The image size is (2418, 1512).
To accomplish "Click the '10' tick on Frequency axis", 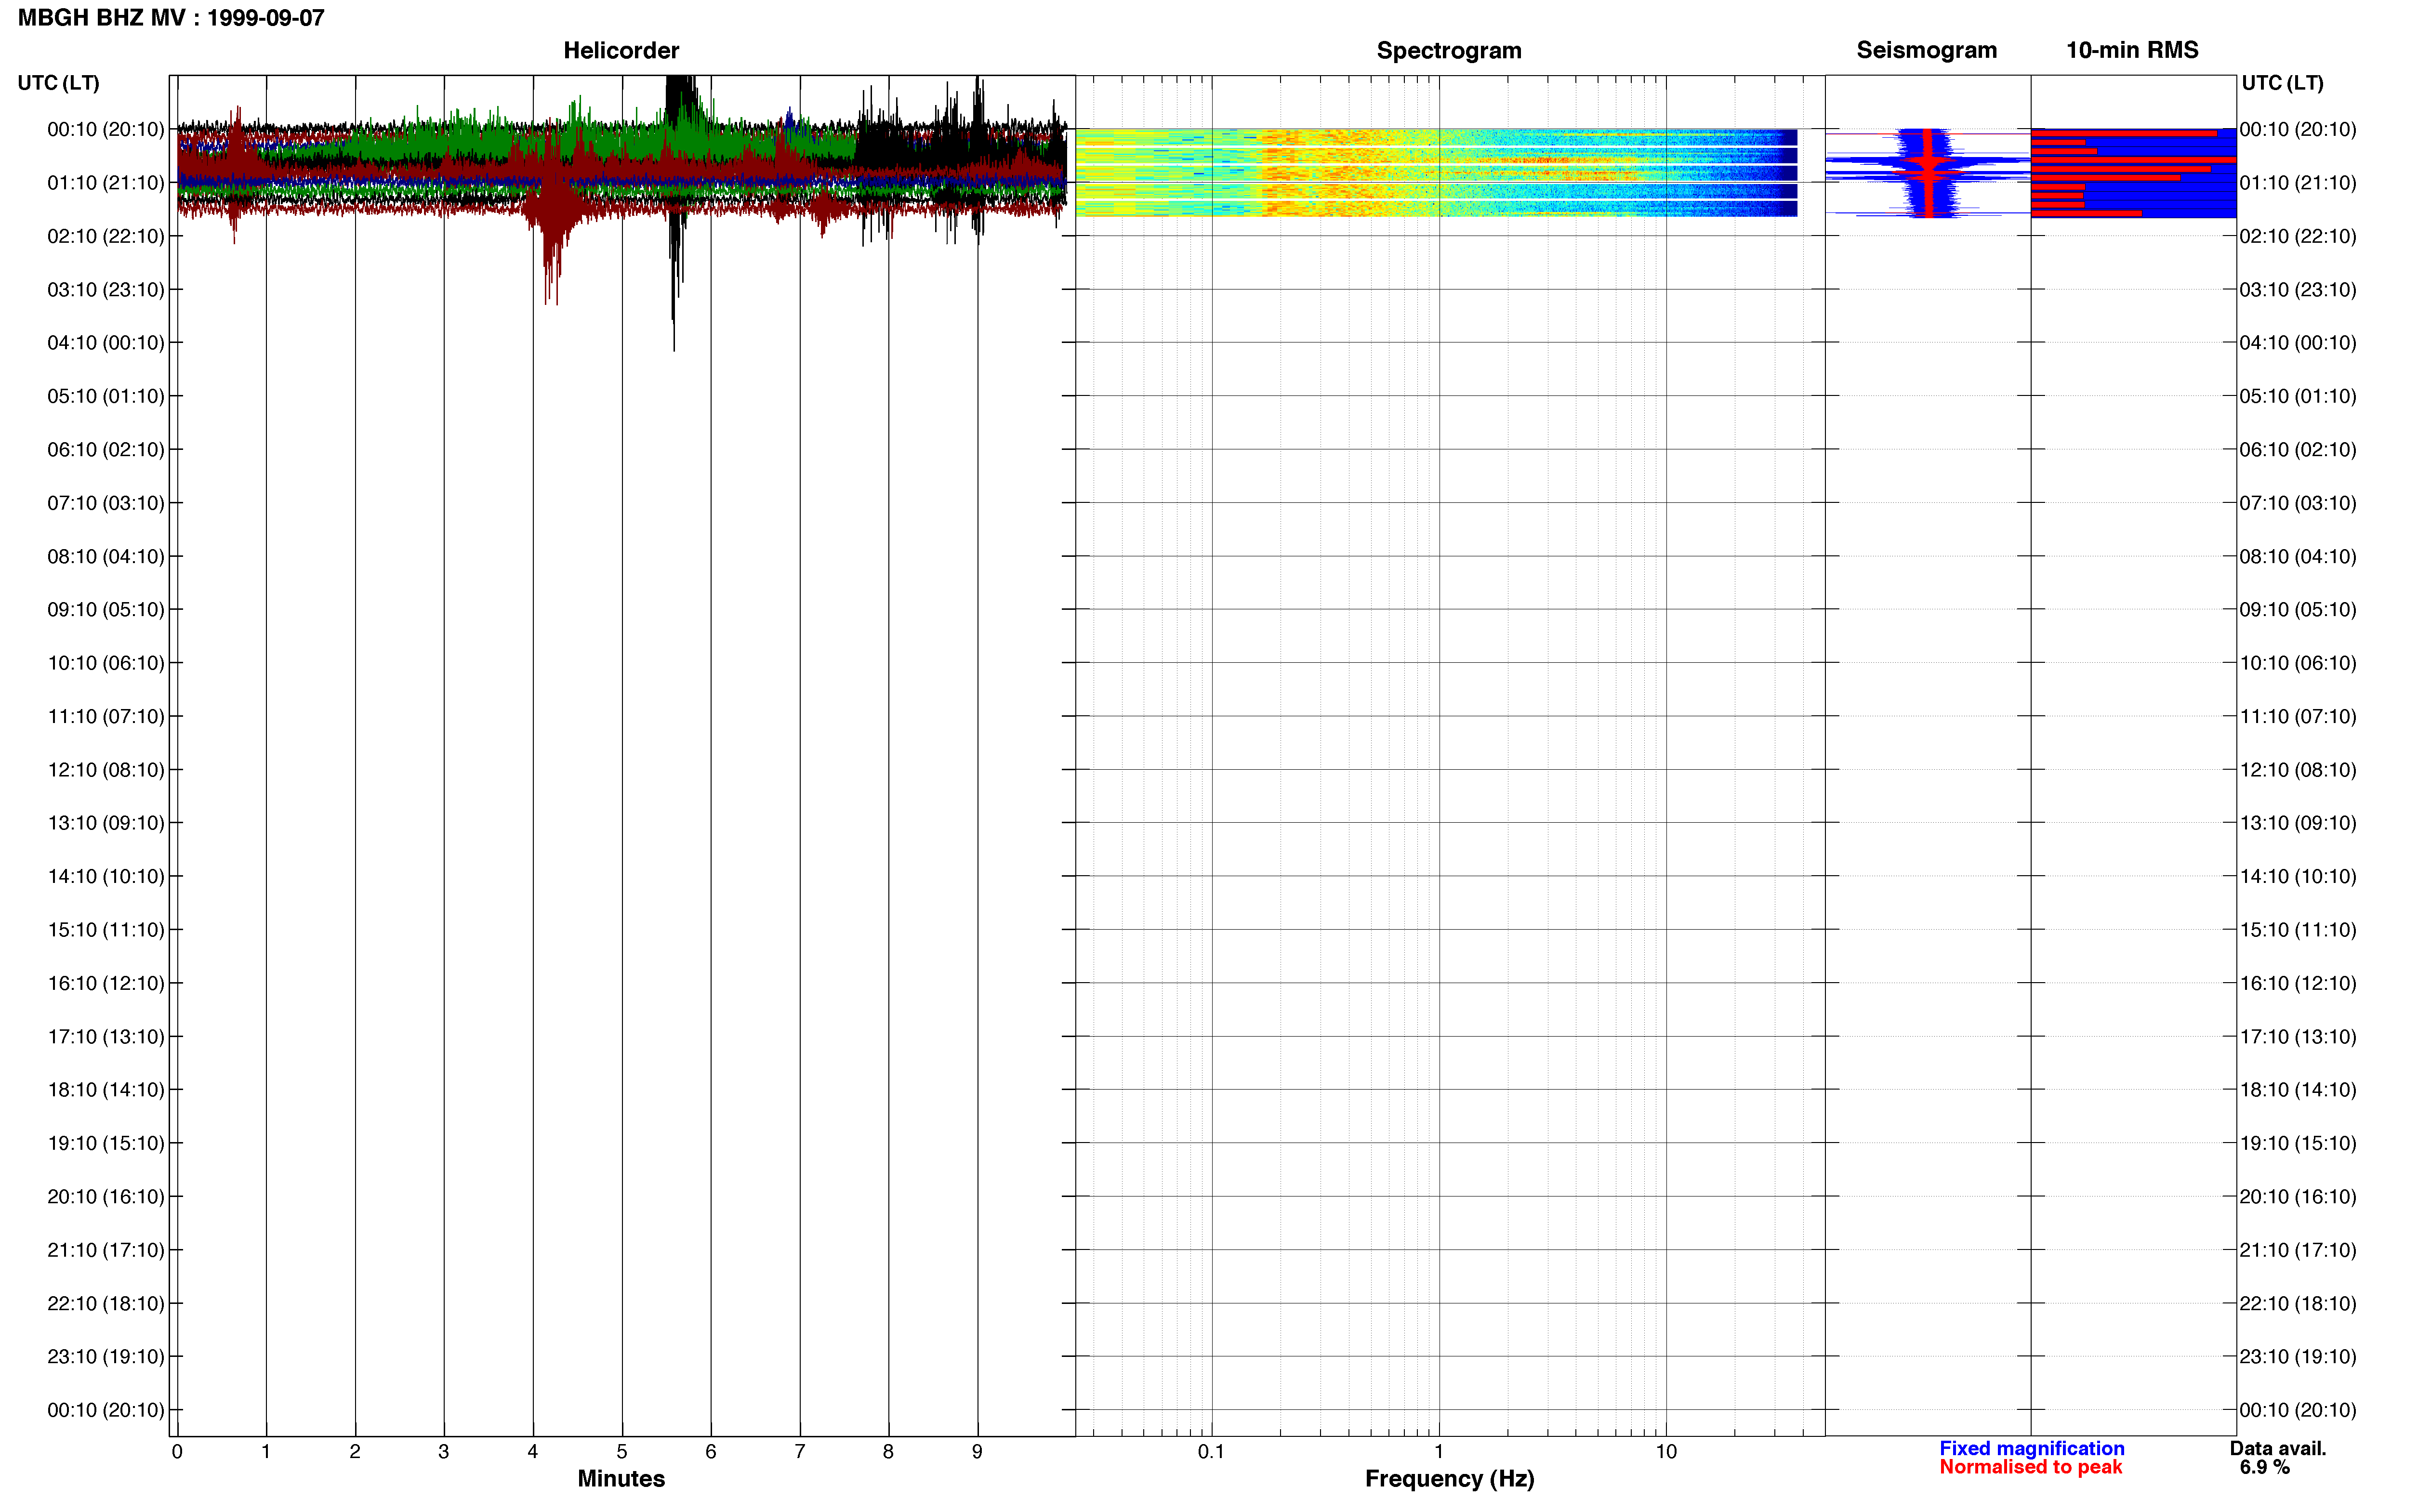I will click(1666, 1452).
